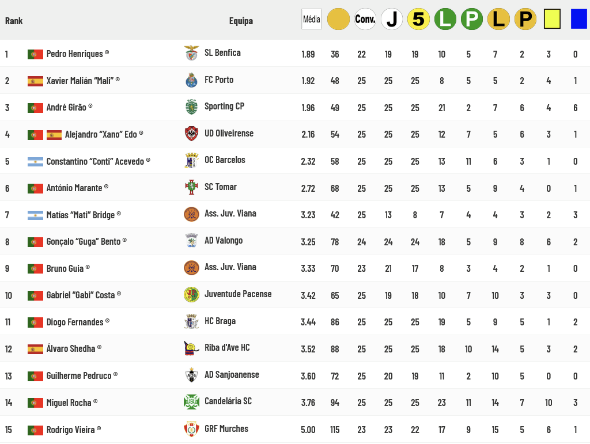Viewport: 590px width, 444px height.
Task: Sort by the Conv. column header
Action: [365, 19]
